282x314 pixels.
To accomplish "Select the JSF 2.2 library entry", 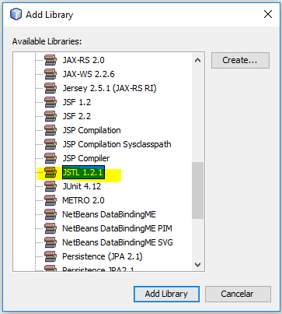I will coord(77,116).
